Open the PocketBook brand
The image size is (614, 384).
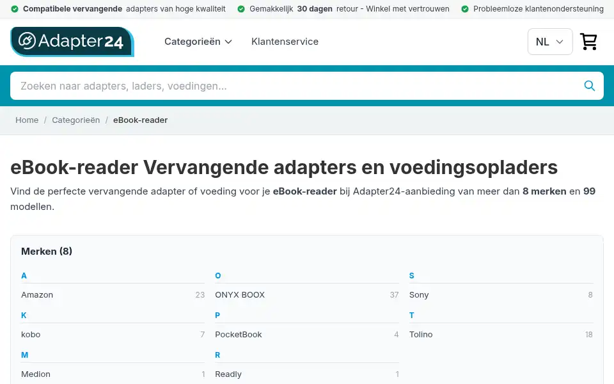307,334
